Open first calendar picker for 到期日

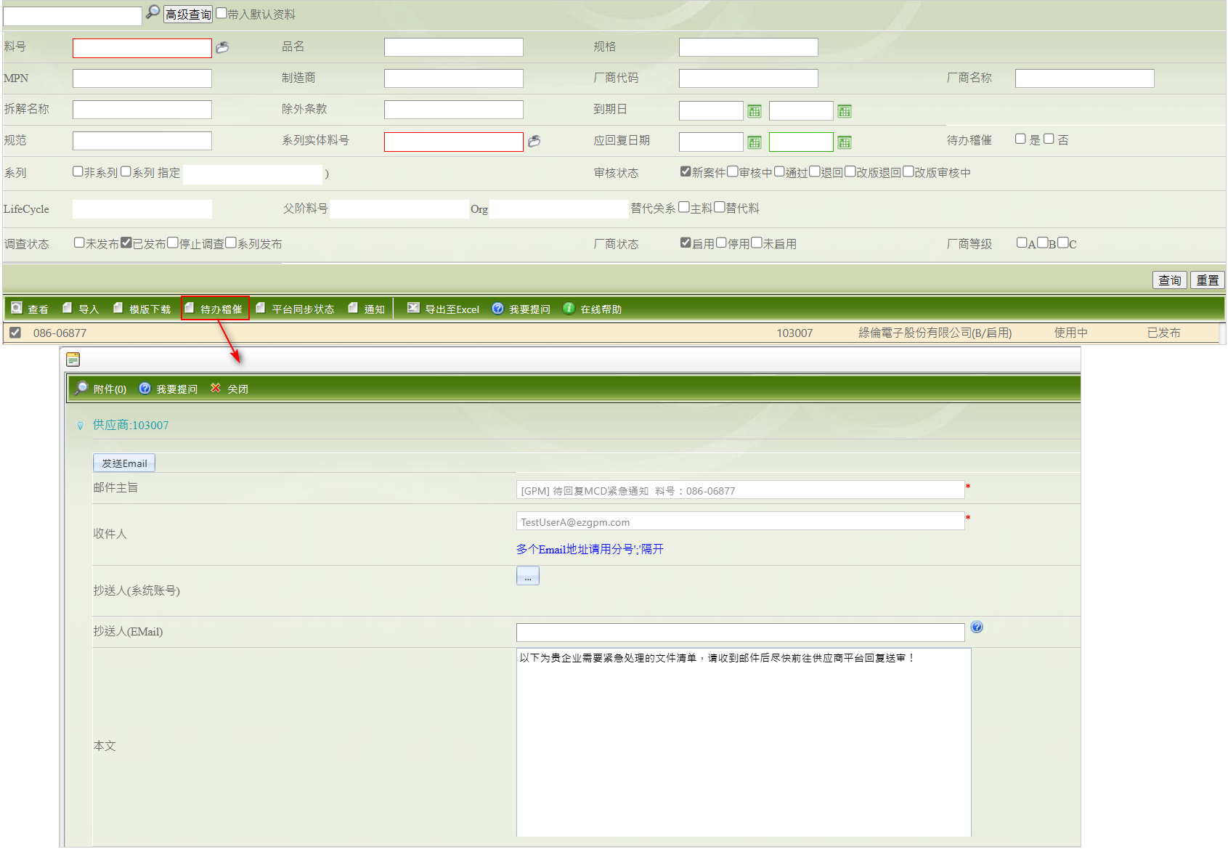click(x=755, y=111)
